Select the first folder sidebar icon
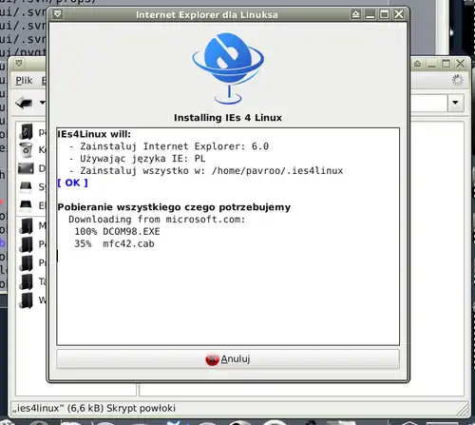This screenshot has width=475, height=425. point(26,131)
